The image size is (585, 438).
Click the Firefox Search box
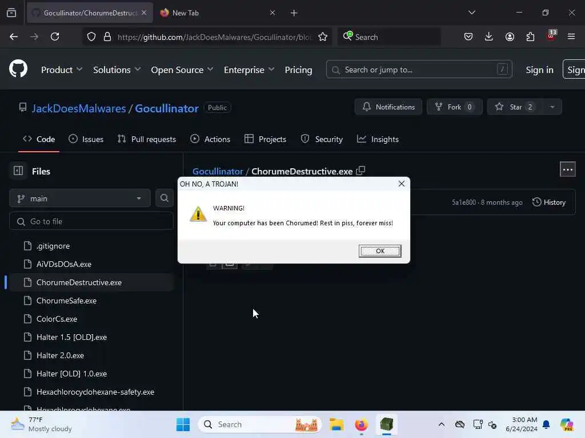(389, 36)
